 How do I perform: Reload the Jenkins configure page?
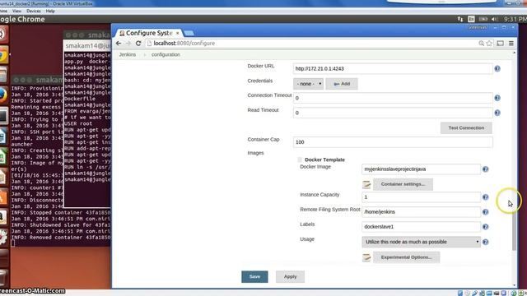pos(138,44)
